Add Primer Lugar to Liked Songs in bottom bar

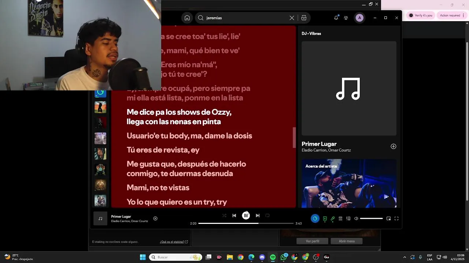[155, 218]
